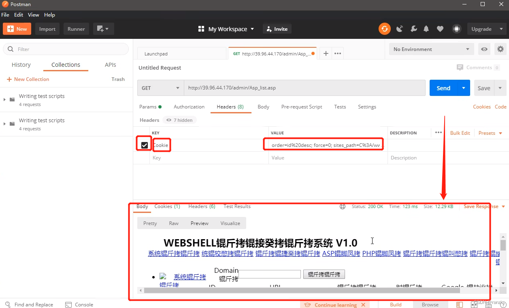Switch to the History tab

coord(21,65)
